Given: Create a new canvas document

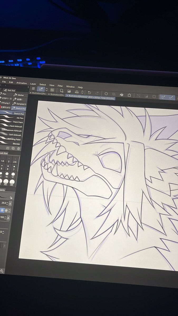Looking at the screenshot, I should [x=61, y=90].
